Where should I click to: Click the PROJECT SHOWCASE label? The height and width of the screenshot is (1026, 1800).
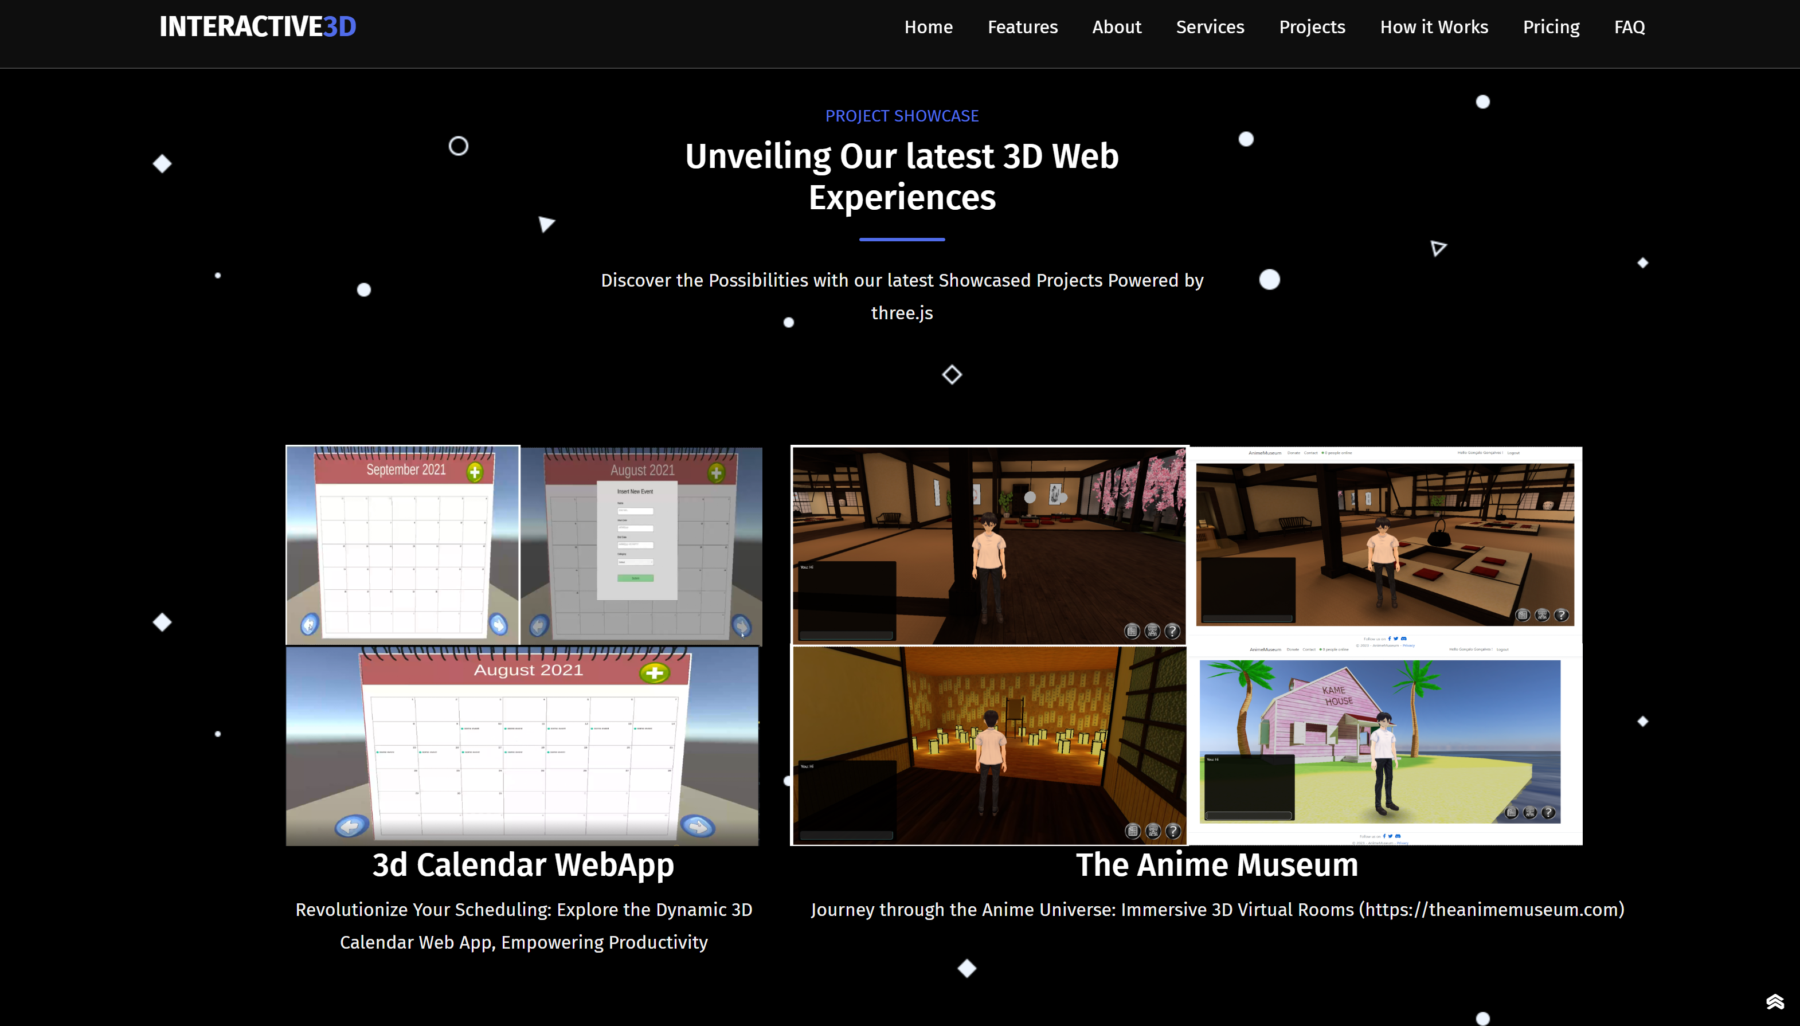[902, 116]
